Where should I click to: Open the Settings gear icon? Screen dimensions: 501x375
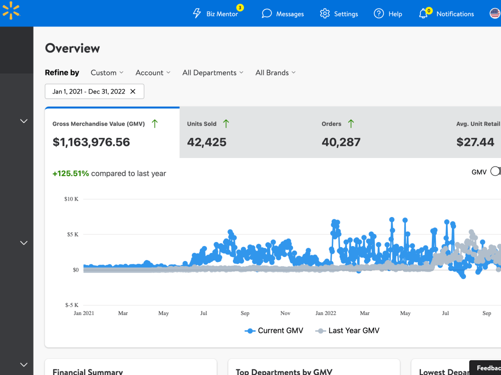[325, 13]
